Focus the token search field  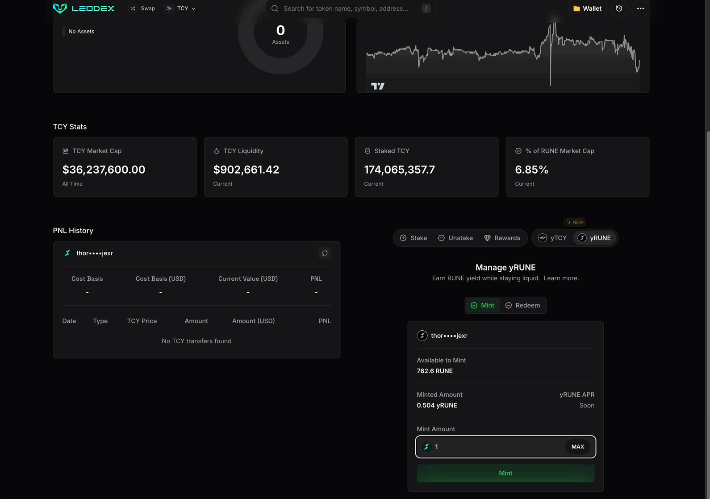(x=351, y=8)
